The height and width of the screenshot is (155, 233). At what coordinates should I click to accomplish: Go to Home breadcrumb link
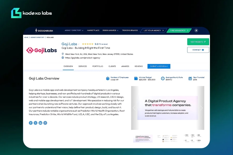pos(26,37)
